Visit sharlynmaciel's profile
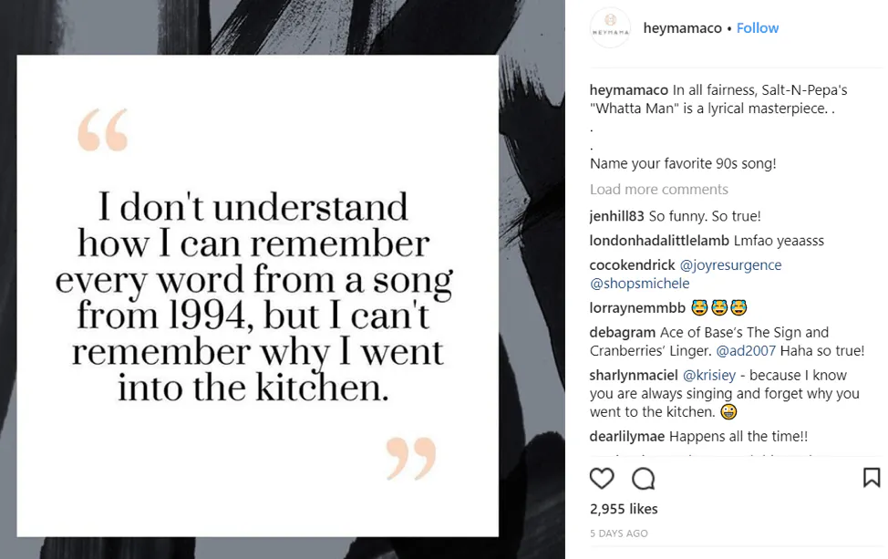The image size is (888, 559). (x=634, y=376)
